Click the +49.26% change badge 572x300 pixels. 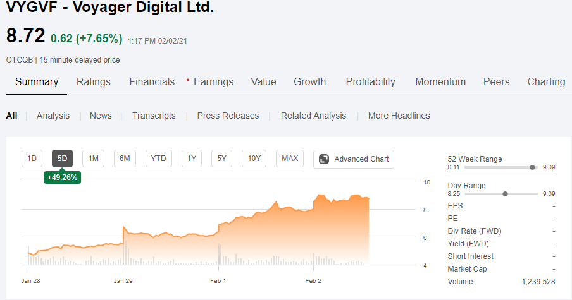tap(63, 177)
